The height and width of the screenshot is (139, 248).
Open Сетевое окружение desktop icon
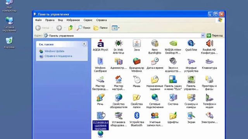pos(9,24)
